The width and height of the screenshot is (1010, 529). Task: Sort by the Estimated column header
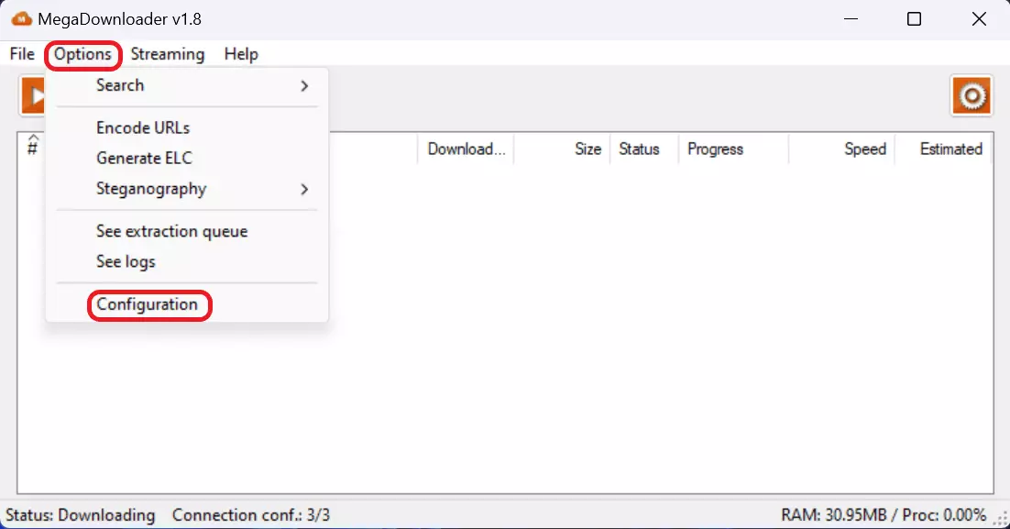click(944, 149)
